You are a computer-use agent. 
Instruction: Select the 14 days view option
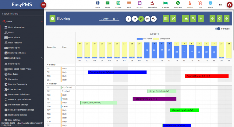134,19
